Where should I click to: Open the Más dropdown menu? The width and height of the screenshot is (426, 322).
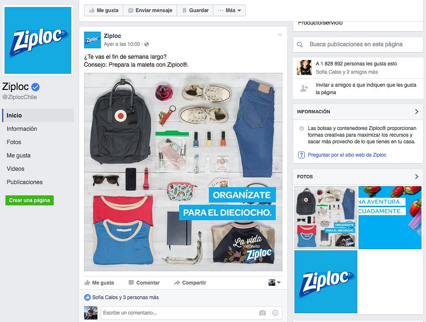(229, 10)
